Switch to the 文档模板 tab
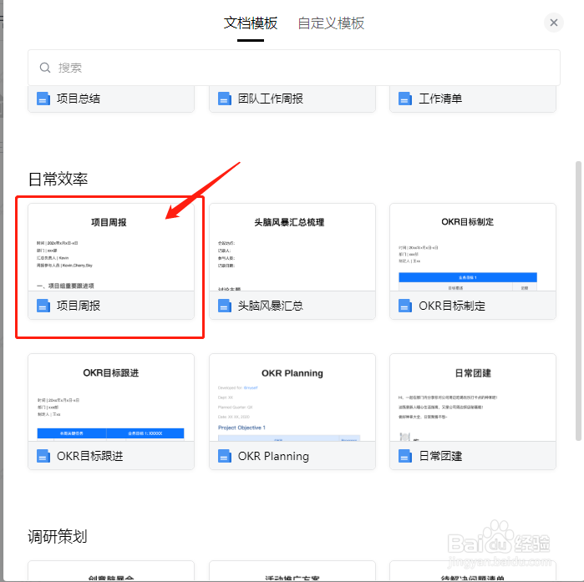584x582 pixels. 251,23
